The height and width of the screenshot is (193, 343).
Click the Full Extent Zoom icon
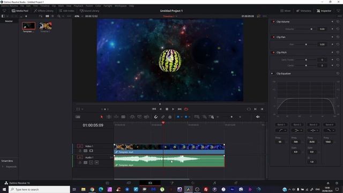click(x=197, y=117)
